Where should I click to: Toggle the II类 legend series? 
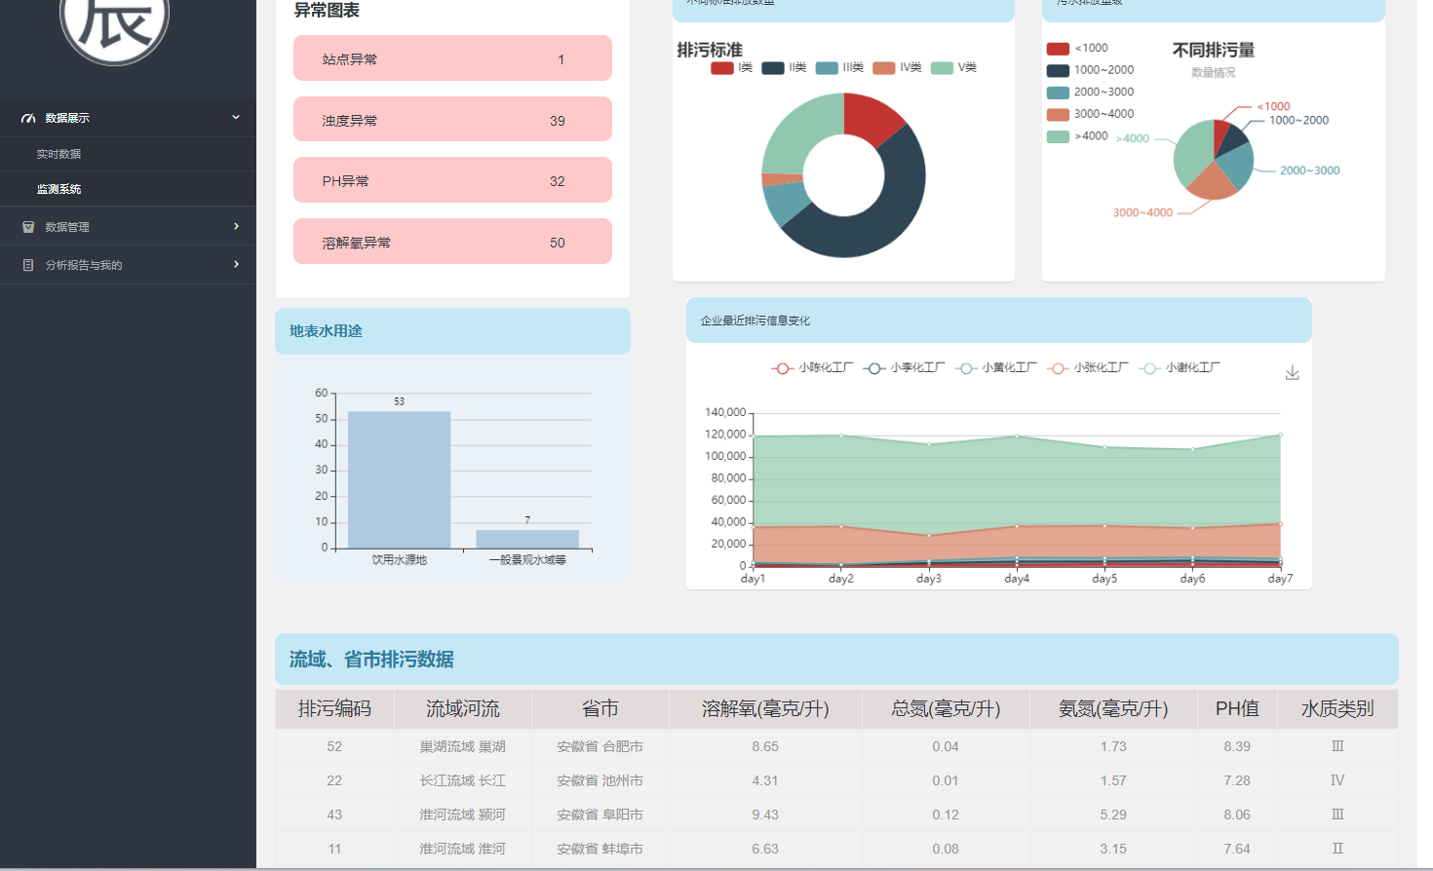[784, 67]
